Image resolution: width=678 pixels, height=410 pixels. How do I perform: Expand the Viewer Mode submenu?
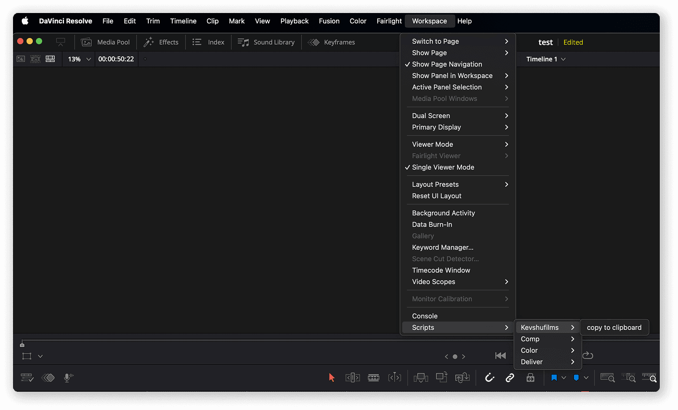click(x=458, y=144)
